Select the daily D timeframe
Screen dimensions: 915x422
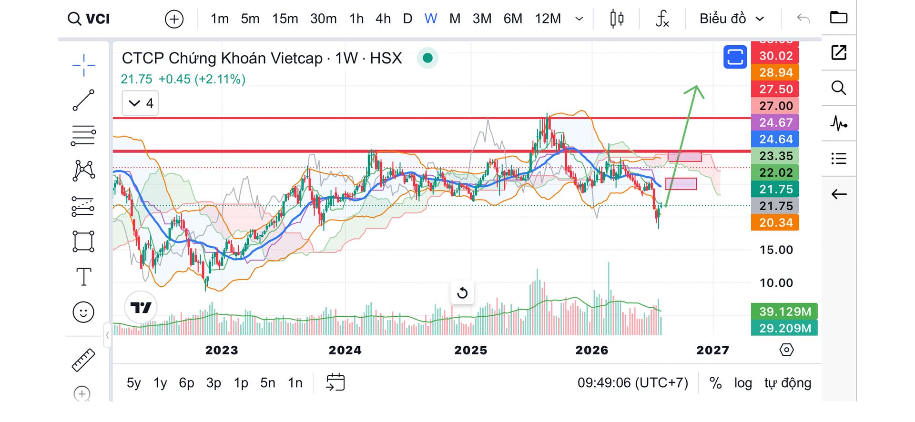(x=407, y=19)
